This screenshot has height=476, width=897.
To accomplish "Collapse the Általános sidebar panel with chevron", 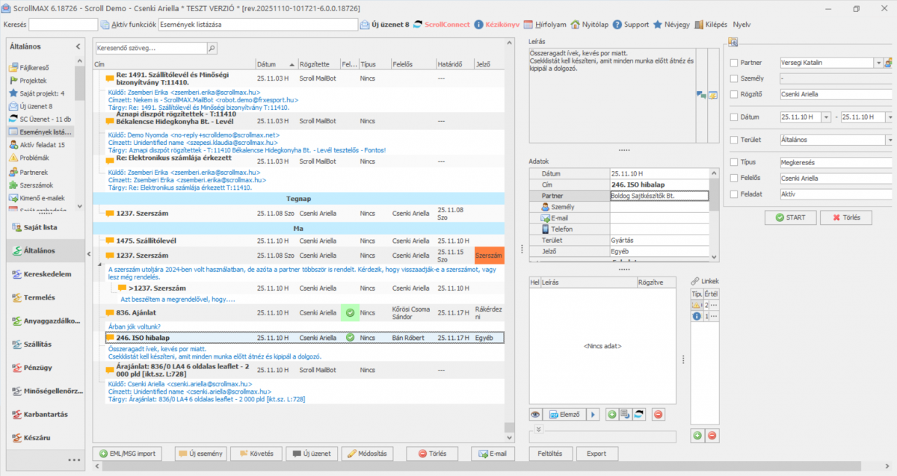I will click(78, 47).
